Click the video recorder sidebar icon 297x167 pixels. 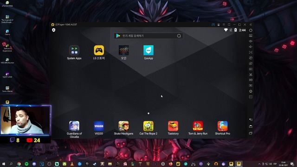point(251,80)
